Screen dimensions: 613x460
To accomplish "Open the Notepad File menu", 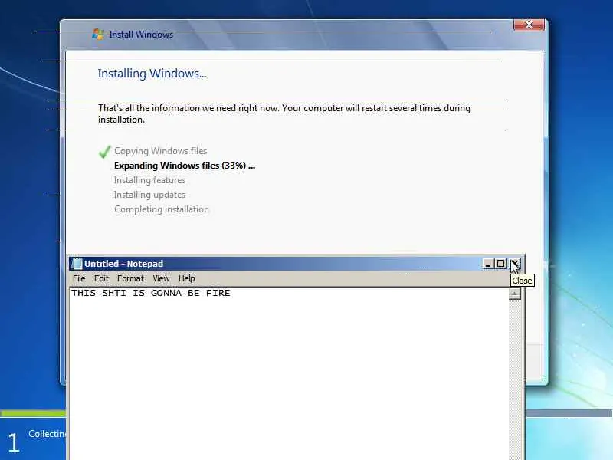I will point(79,278).
